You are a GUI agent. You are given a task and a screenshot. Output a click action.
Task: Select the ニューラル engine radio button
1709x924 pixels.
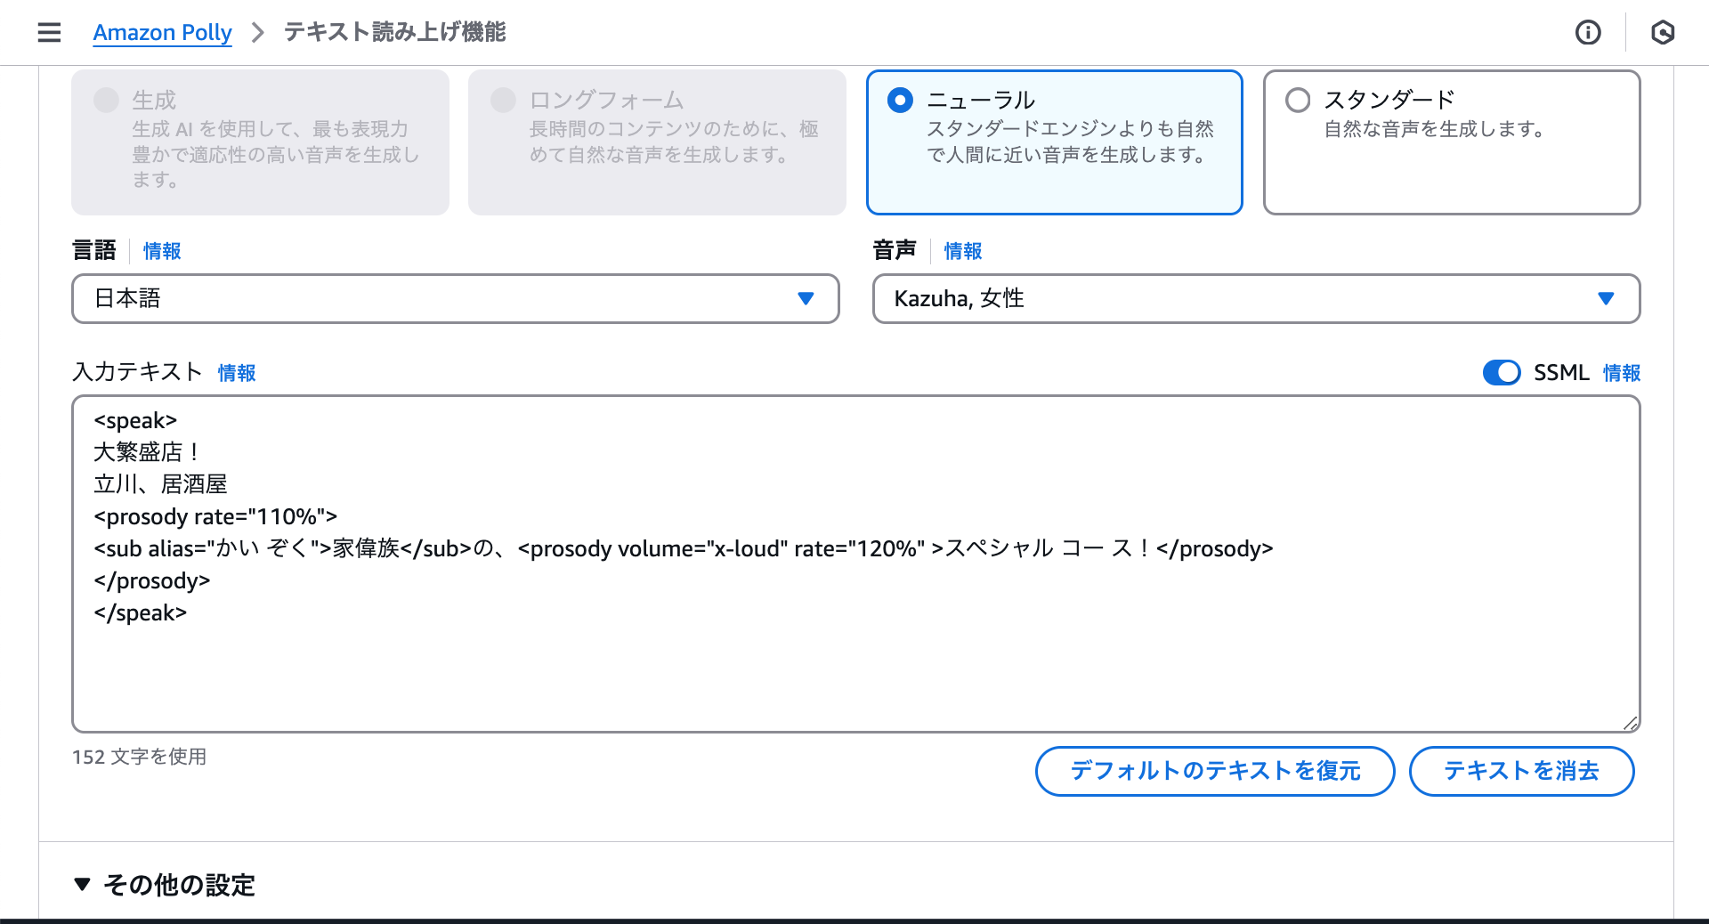coord(900,100)
